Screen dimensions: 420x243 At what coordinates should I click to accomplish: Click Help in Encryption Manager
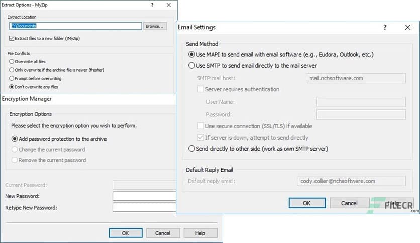click(x=200, y=233)
